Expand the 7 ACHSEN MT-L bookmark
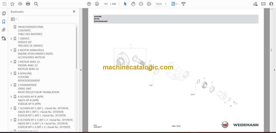 pos(11,108)
